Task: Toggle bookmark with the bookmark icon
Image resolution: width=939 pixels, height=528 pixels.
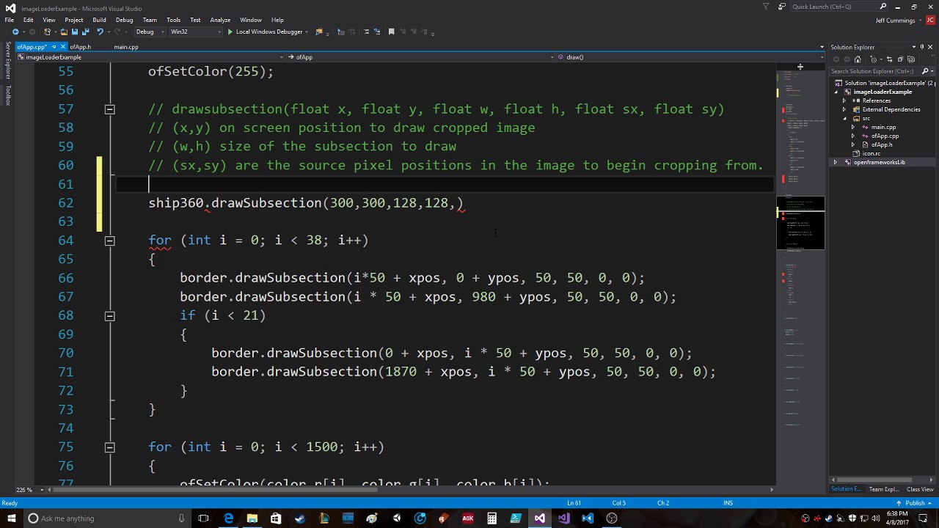Action: (x=391, y=32)
